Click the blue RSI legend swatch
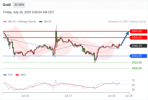This screenshot has height=100, width=148. point(5,75)
